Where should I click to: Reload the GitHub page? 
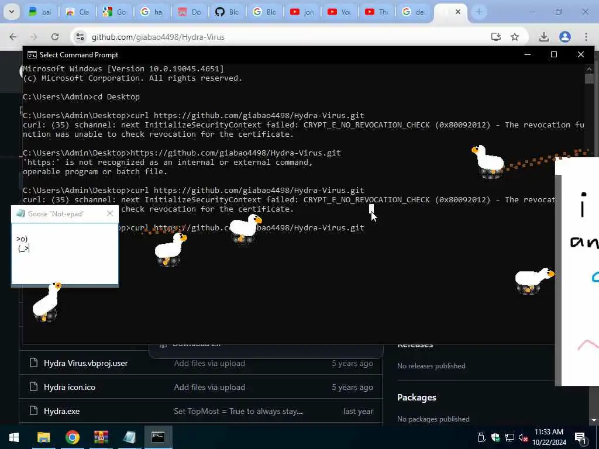(55, 37)
